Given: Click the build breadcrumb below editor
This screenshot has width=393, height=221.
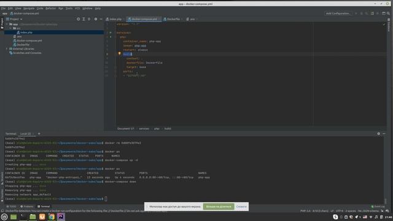Looking at the screenshot, I should click(168, 128).
